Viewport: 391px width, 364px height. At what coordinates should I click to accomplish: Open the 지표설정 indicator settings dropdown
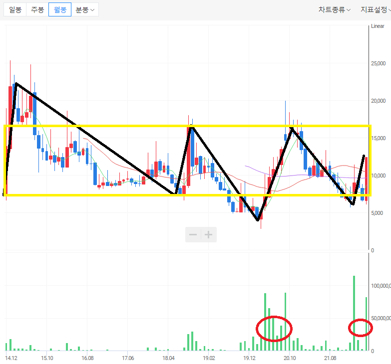coord(376,9)
